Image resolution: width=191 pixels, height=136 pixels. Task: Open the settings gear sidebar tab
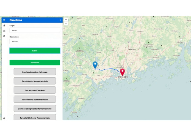(x=4, y=118)
